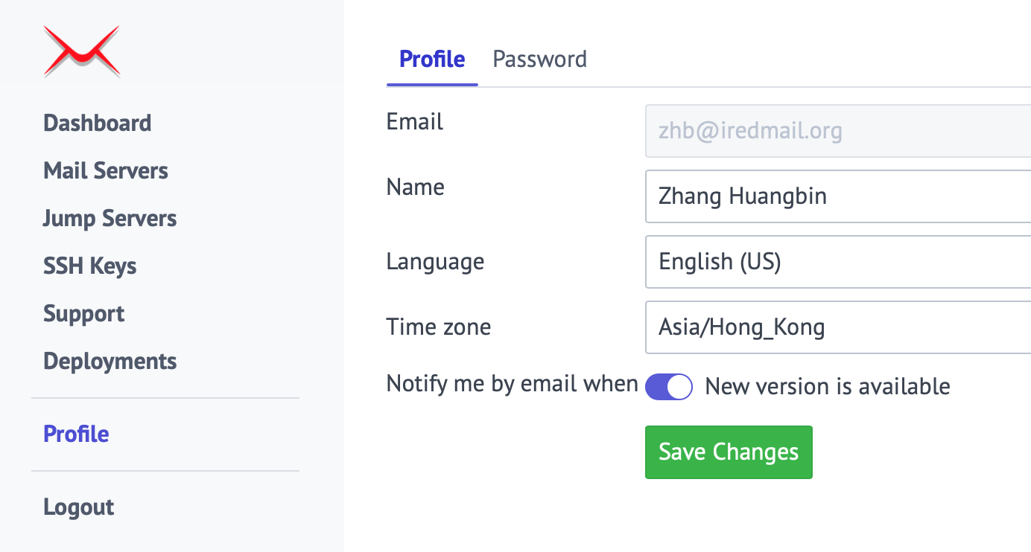This screenshot has width=1031, height=552.
Task: Switch to the Password tab
Action: [540, 59]
